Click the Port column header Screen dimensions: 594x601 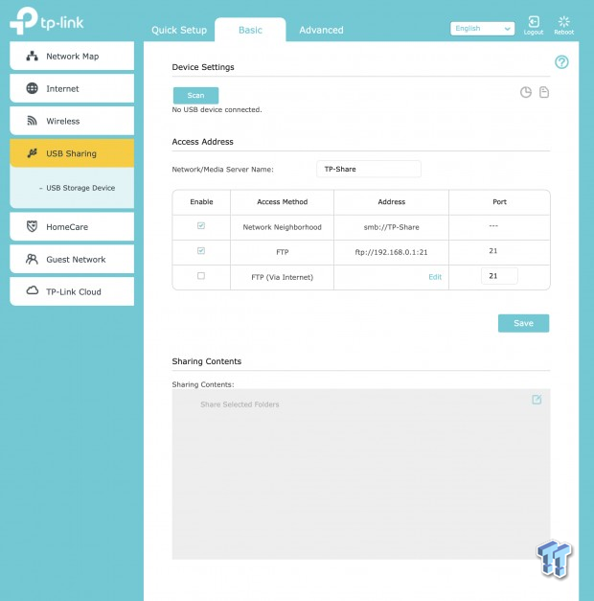click(x=499, y=202)
